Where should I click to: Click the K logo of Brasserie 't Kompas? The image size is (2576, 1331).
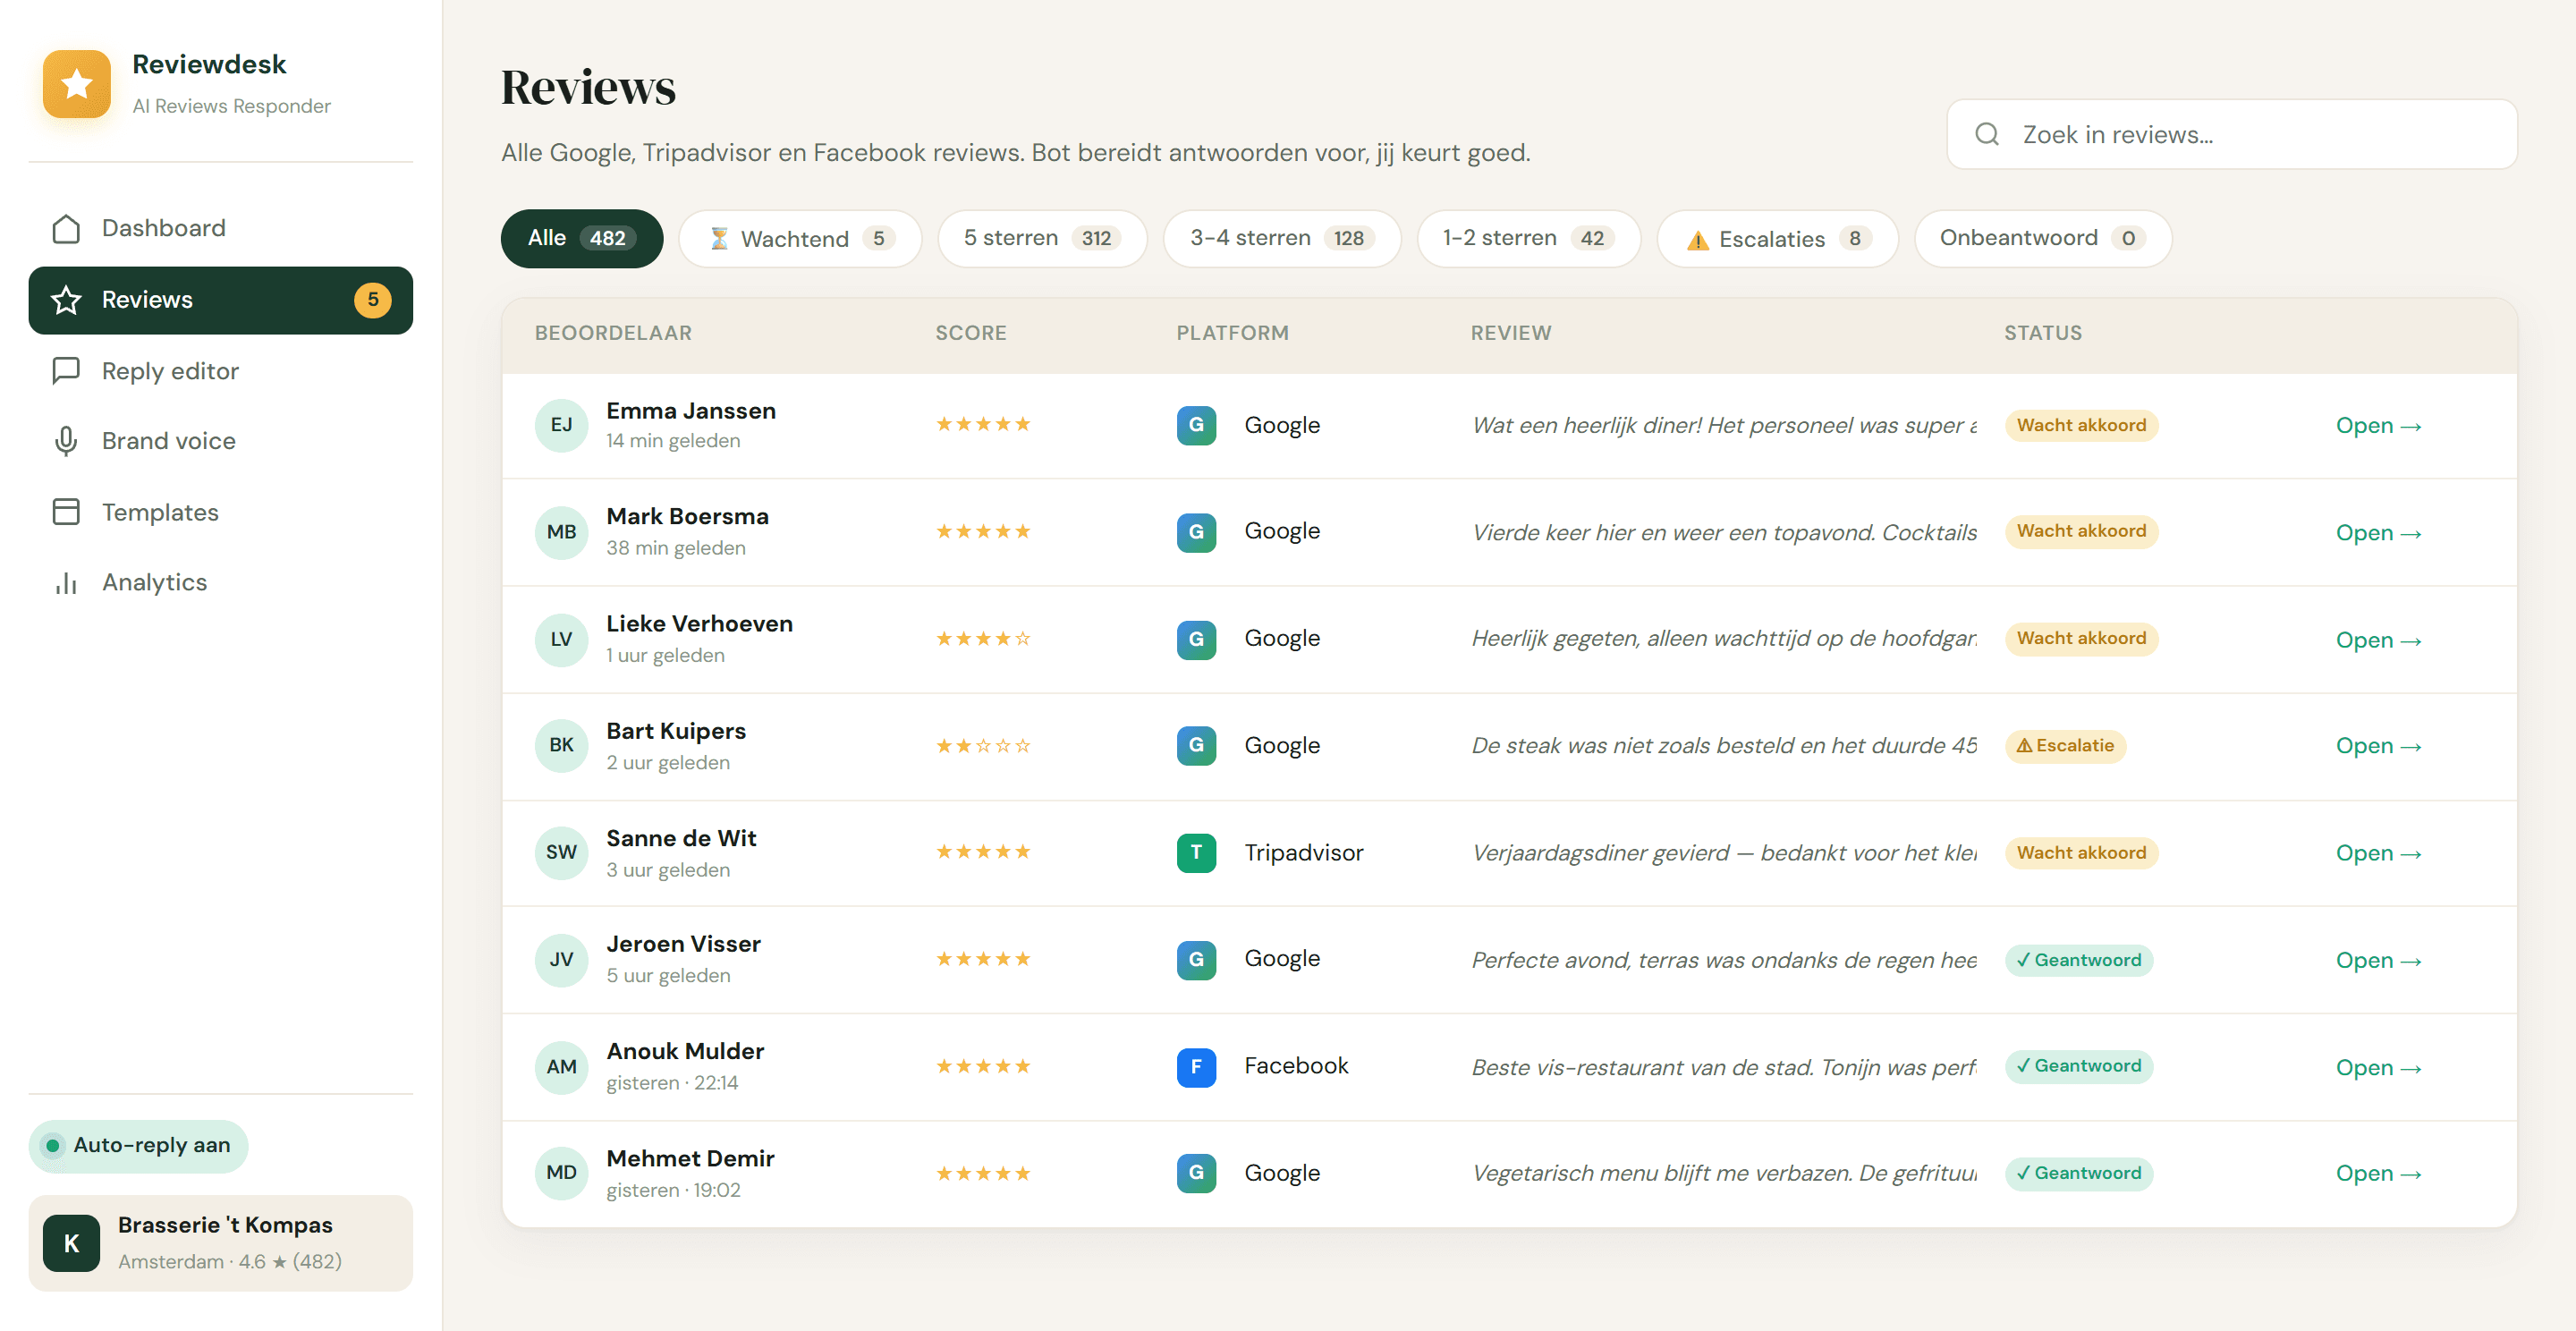point(71,1243)
